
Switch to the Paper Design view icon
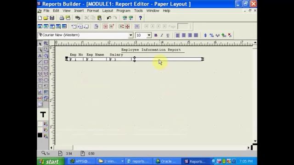(x=58, y=27)
